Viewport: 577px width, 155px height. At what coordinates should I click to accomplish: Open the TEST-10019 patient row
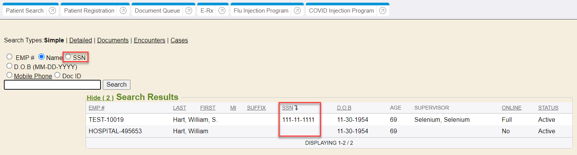pyautogui.click(x=106, y=120)
